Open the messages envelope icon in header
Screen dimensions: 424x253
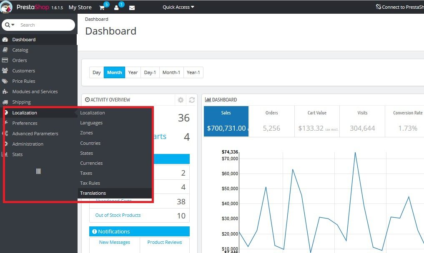(132, 8)
